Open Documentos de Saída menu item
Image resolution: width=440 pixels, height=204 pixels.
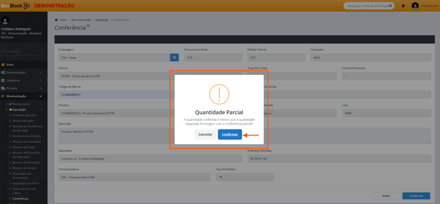(x=27, y=136)
